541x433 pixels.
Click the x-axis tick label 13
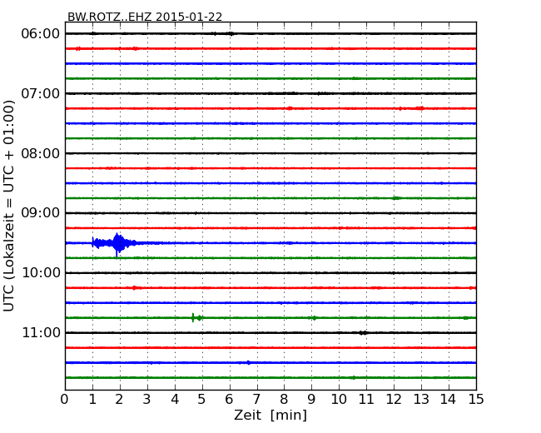pos(421,400)
